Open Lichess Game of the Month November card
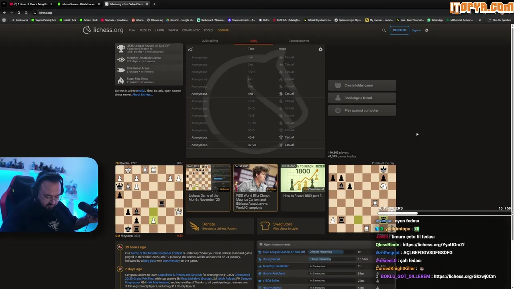Image resolution: width=514 pixels, height=289 pixels. (208, 187)
